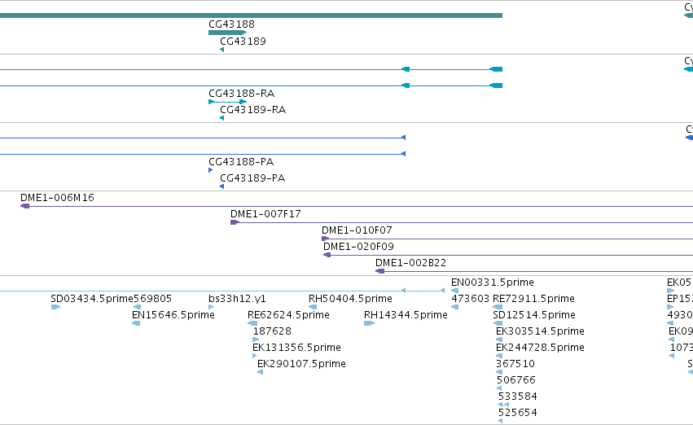The width and height of the screenshot is (693, 425).
Task: Click the RH14344.5prime EST glyph
Action: [x=369, y=323]
